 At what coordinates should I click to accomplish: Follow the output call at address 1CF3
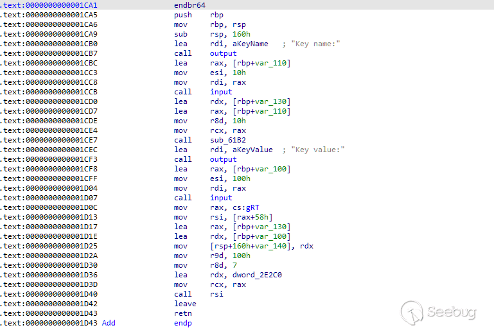223,159
